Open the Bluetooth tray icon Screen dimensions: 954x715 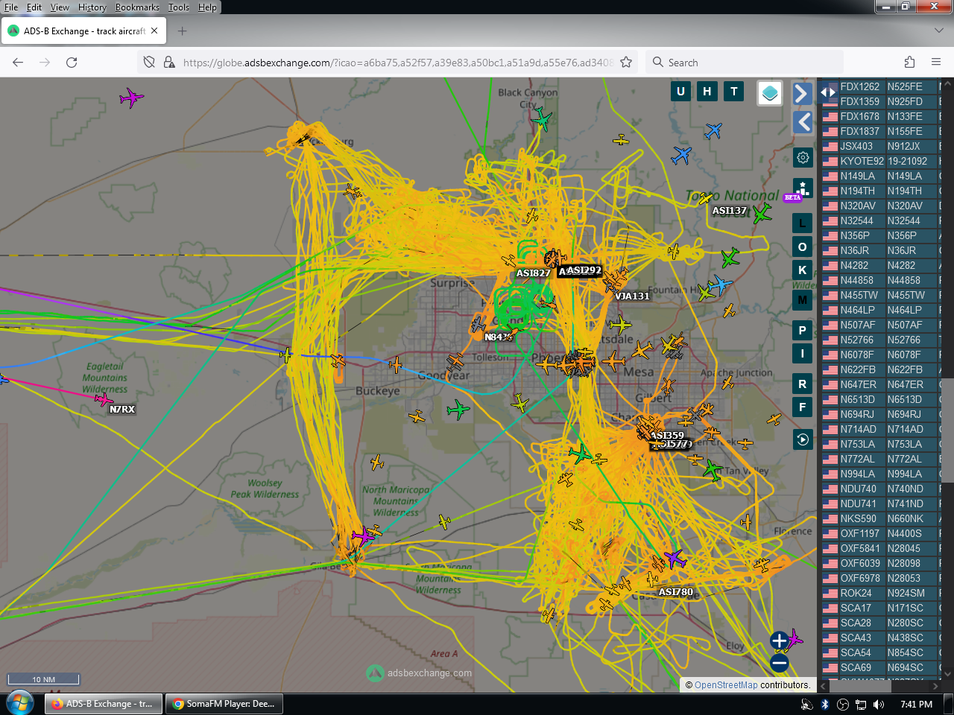825,704
